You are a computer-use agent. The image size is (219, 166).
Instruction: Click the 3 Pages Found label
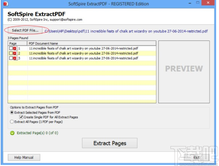[x=18, y=38]
